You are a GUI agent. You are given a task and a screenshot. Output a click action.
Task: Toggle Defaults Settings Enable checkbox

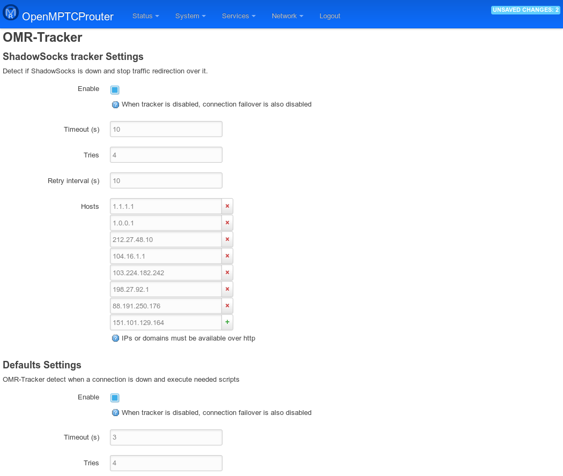tap(115, 398)
